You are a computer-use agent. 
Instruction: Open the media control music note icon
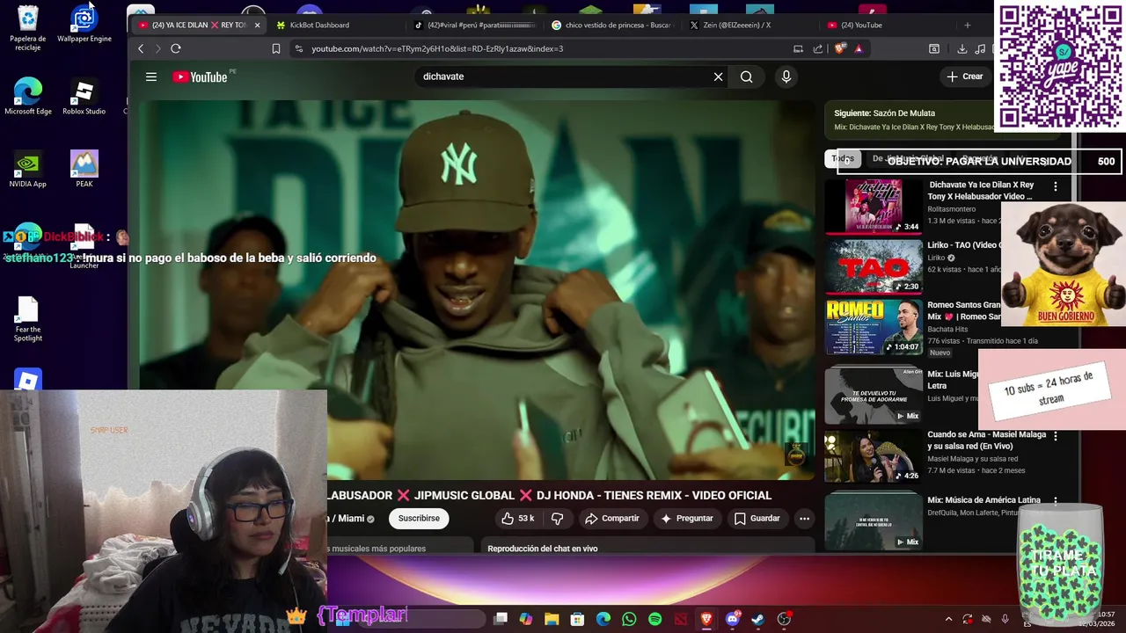981,49
